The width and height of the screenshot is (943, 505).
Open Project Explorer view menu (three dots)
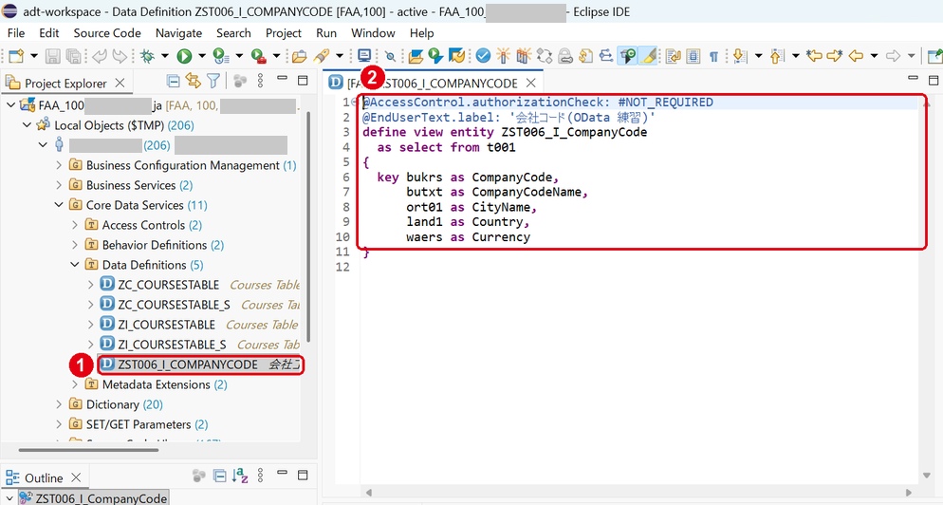pyautogui.click(x=260, y=81)
